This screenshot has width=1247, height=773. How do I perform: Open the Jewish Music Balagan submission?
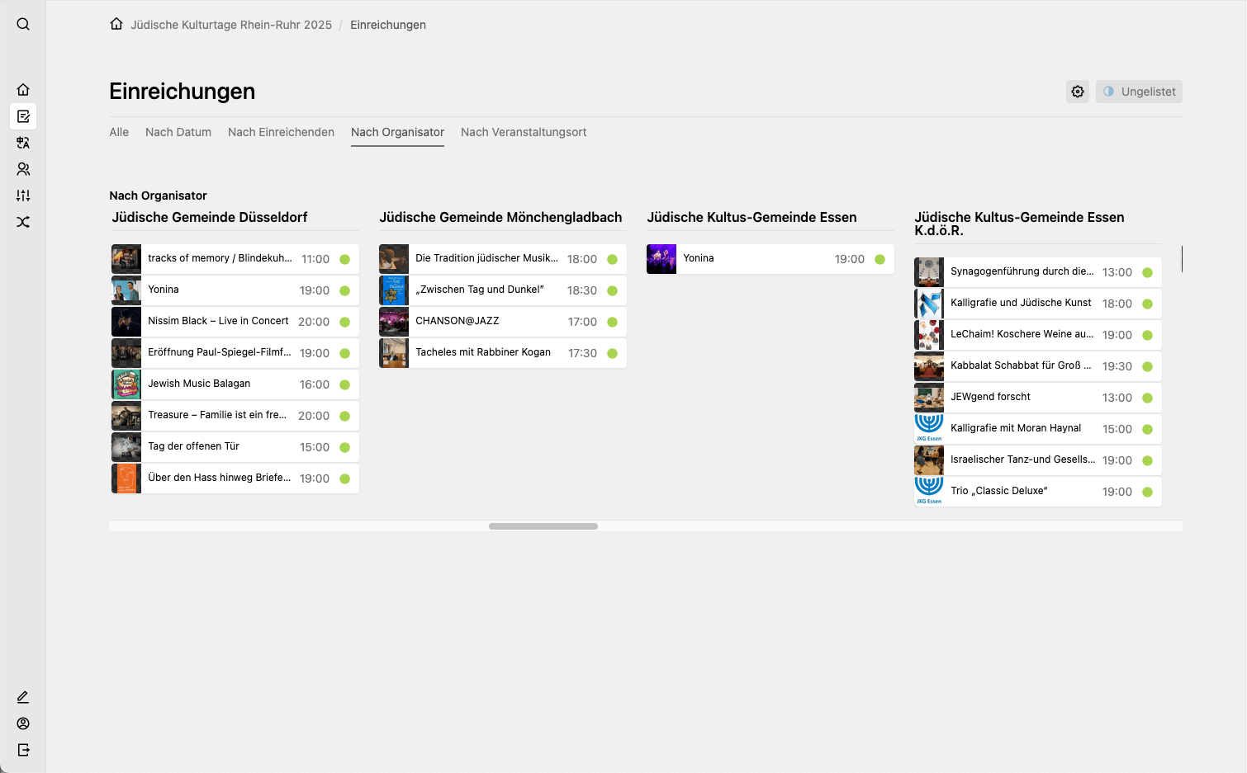(x=235, y=384)
